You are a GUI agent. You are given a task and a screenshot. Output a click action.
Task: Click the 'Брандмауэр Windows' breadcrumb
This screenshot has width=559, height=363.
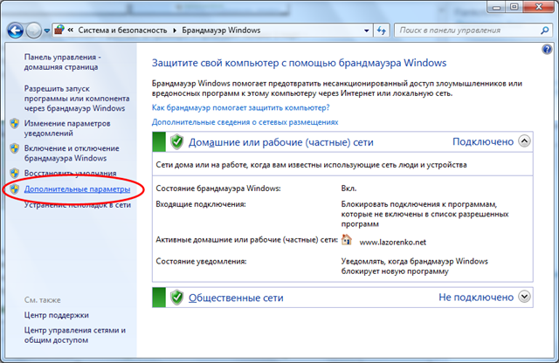tap(221, 31)
